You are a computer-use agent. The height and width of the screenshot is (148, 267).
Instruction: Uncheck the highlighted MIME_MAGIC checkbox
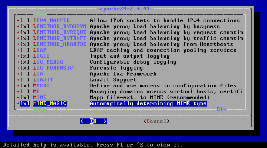click(25, 104)
